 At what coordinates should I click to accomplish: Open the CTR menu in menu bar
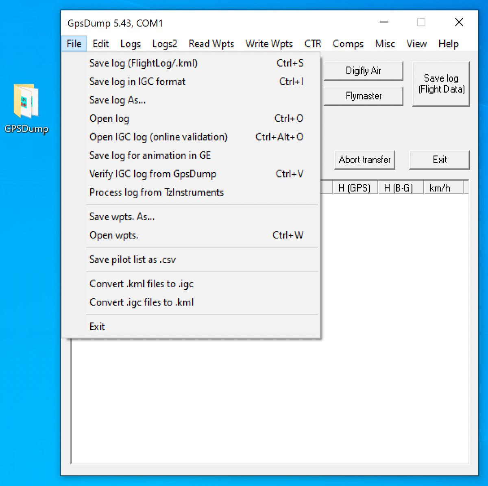point(312,44)
